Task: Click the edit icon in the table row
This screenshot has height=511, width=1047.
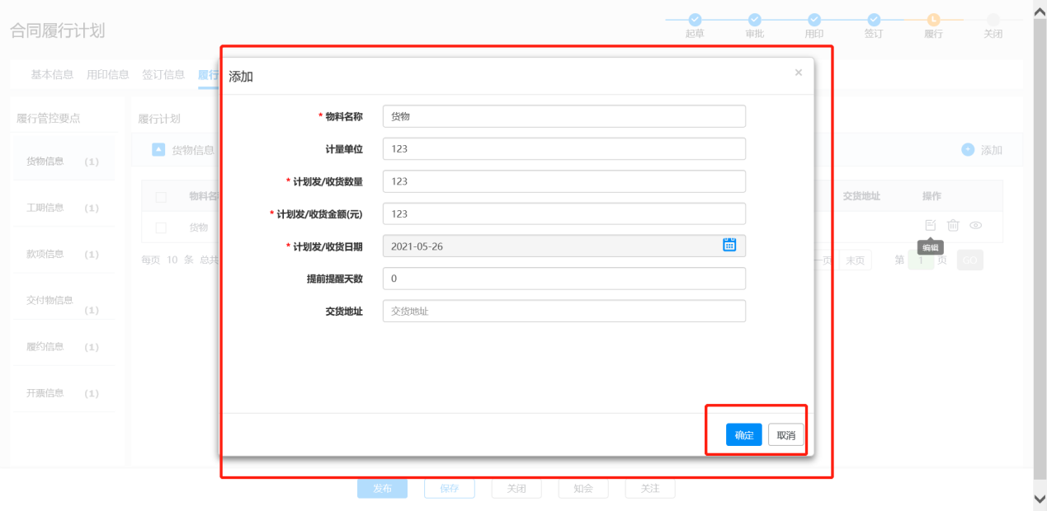Action: (x=930, y=225)
